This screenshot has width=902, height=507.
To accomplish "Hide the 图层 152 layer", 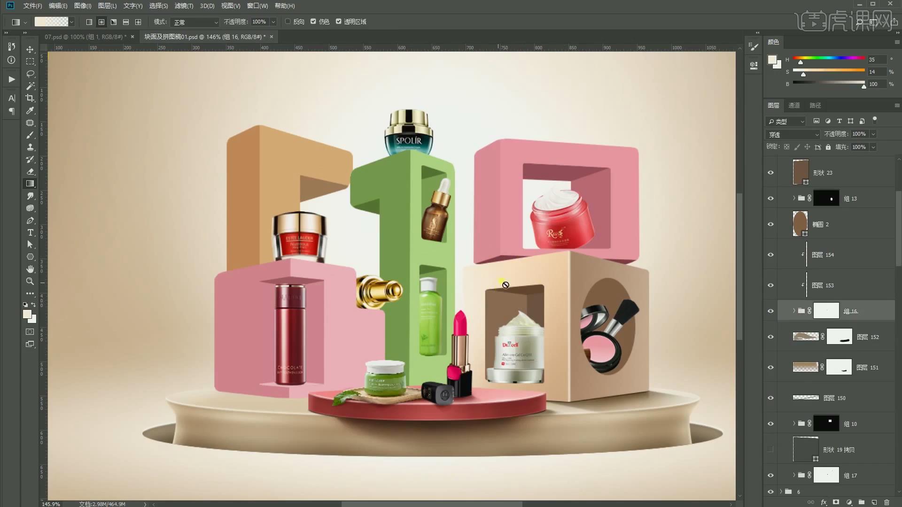I will (x=770, y=337).
